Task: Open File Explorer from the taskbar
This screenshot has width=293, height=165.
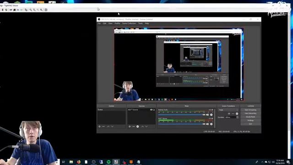Action: tap(71, 162)
